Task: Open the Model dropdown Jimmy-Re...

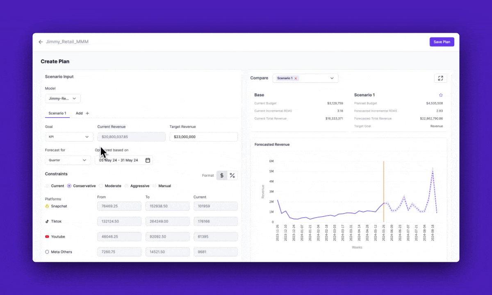Action: 63,98
